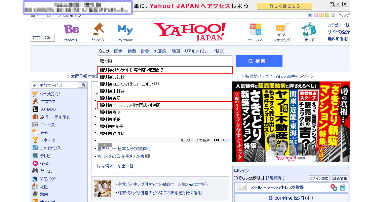Open the Yahoo! BB icon

72,30
